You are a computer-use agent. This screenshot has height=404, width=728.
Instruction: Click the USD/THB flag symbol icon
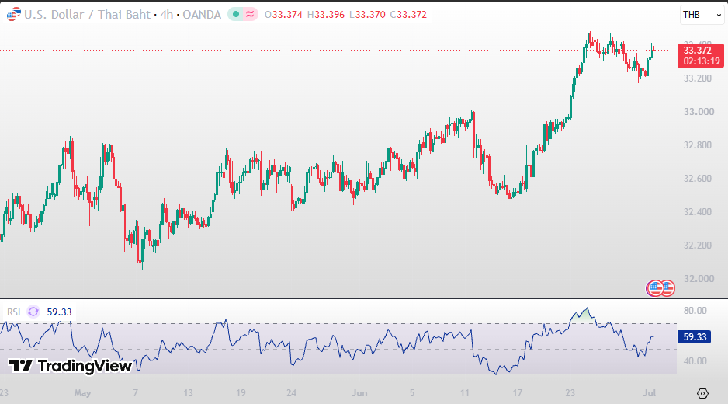click(13, 15)
